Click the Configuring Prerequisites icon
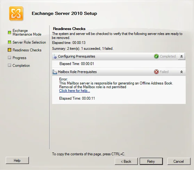Screen dimensions: 194x170 coord(55,56)
